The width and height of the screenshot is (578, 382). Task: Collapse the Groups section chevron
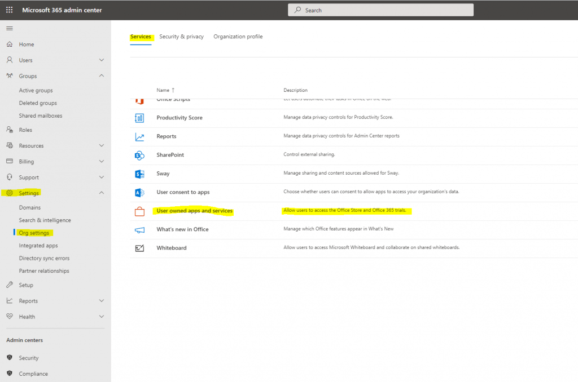(x=102, y=75)
